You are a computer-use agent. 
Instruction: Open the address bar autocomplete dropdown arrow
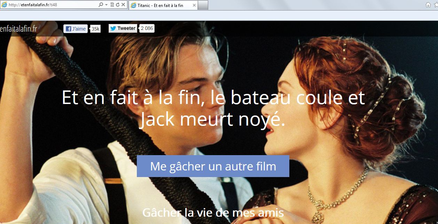coord(106,5)
